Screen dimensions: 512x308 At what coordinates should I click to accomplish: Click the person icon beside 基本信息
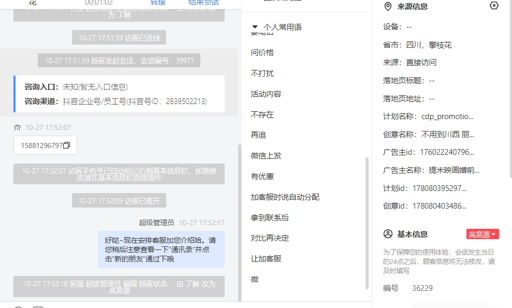(x=388, y=234)
